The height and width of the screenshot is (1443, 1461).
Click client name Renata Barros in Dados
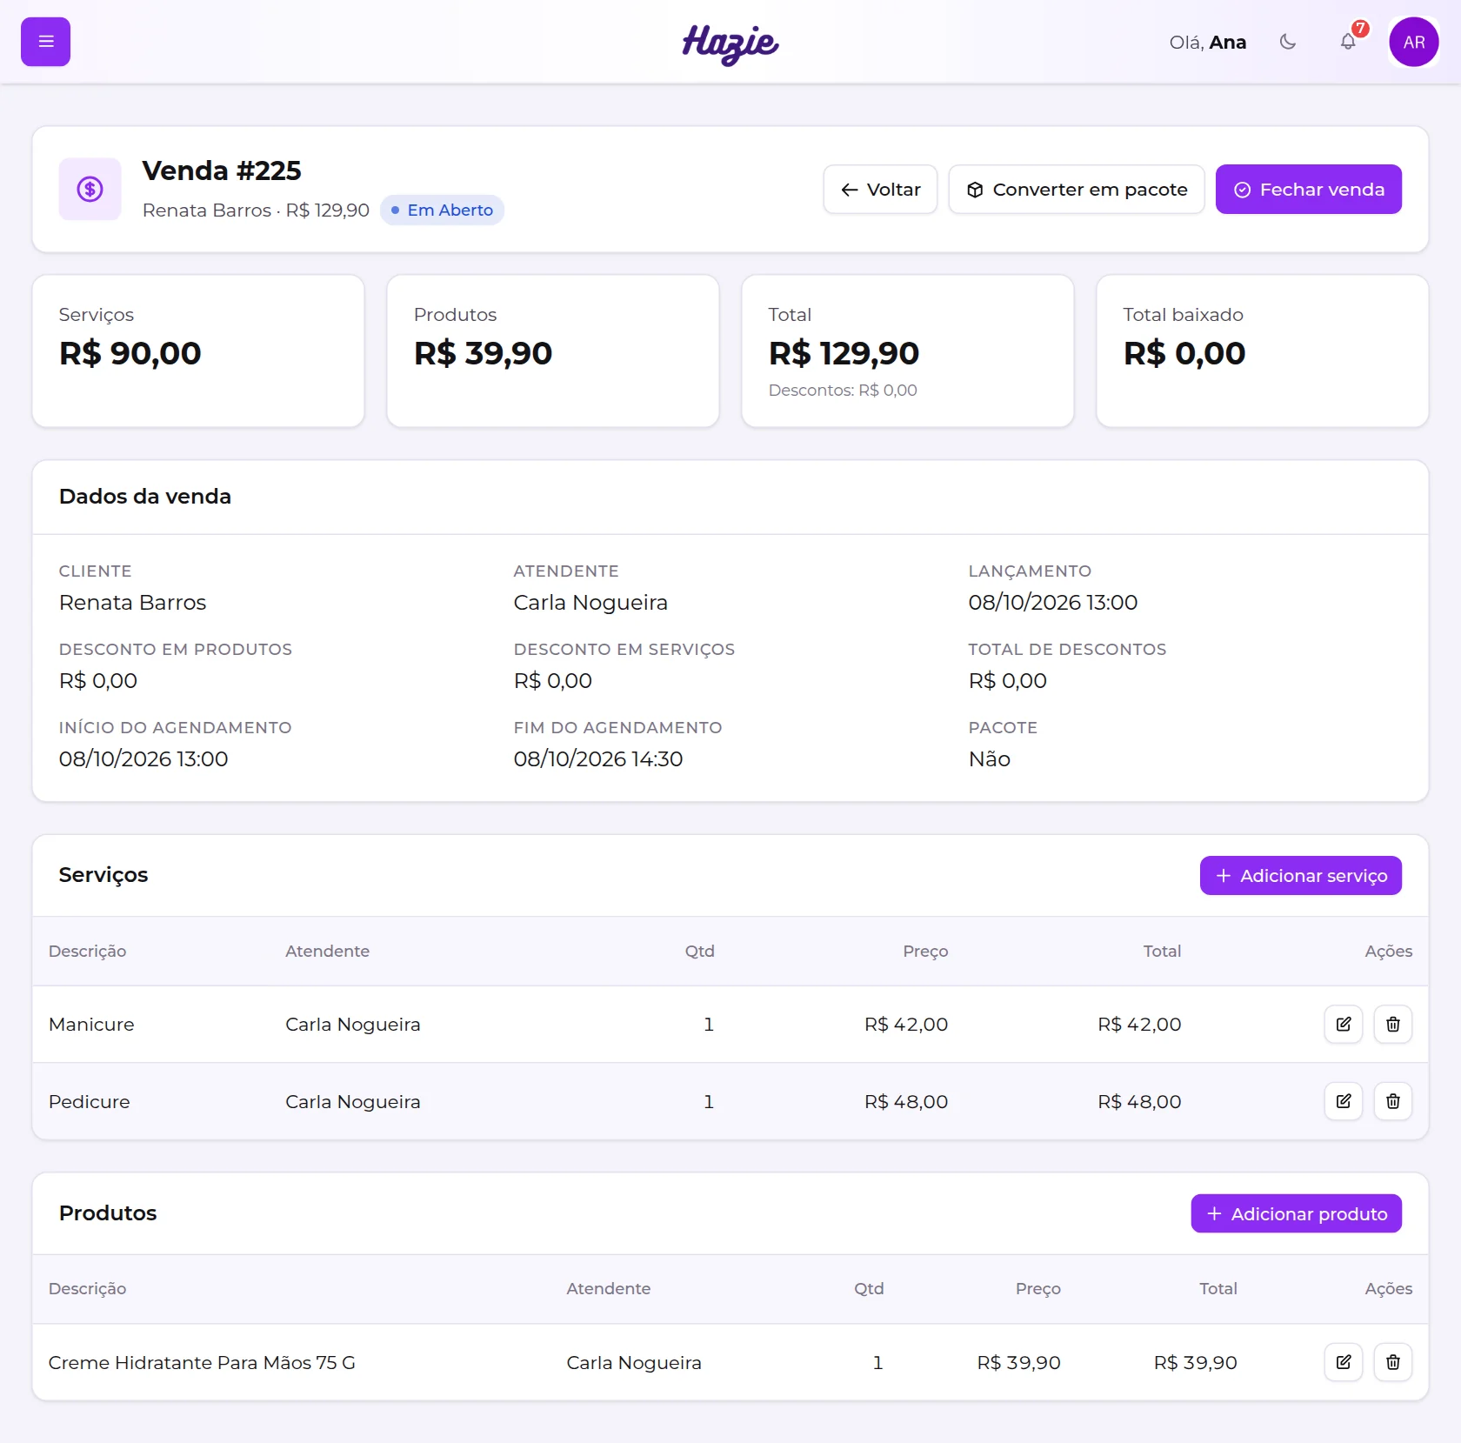pyautogui.click(x=132, y=603)
